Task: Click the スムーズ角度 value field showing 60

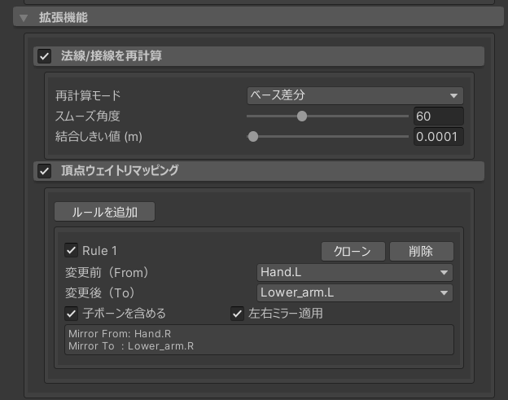Action: [x=438, y=116]
